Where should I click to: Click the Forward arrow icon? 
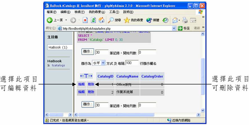(x=73, y=20)
